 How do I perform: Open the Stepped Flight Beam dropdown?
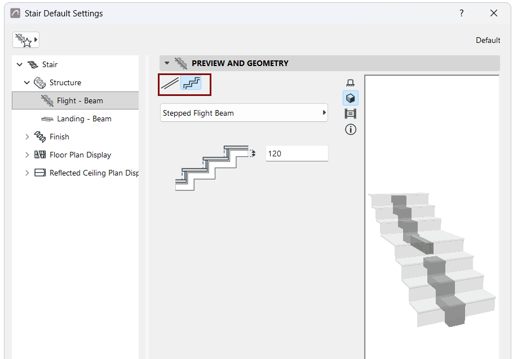tap(244, 113)
